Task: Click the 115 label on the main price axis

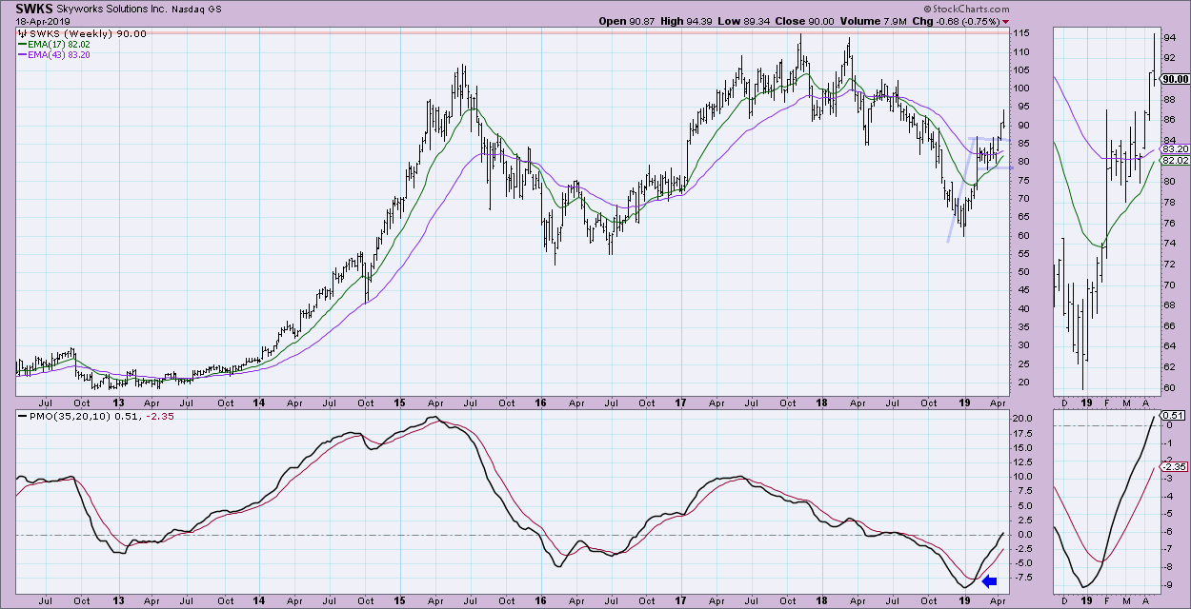Action: click(x=1023, y=33)
